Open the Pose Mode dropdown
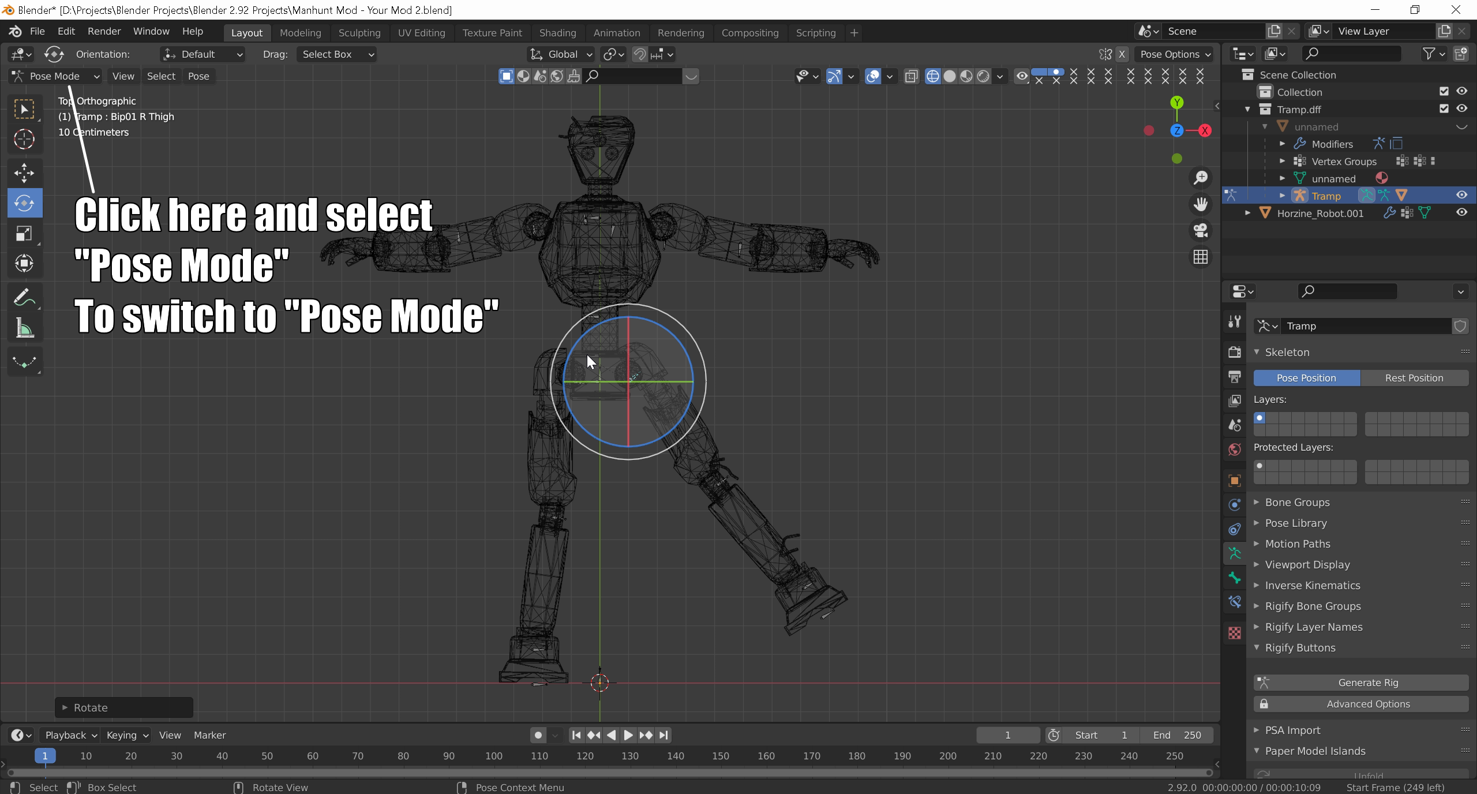Viewport: 1477px width, 794px height. click(x=55, y=76)
